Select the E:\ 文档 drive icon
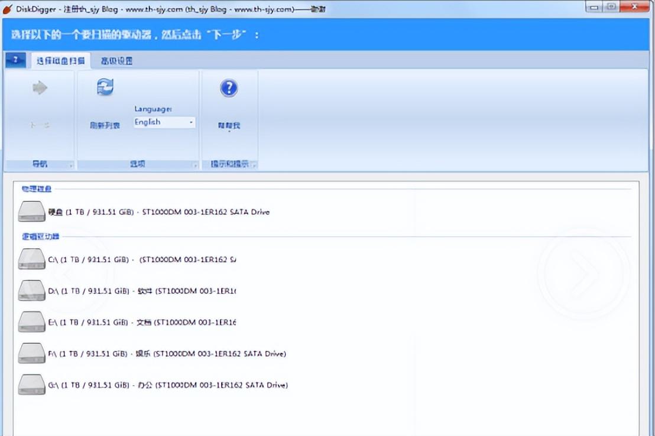655x436 pixels. point(31,322)
